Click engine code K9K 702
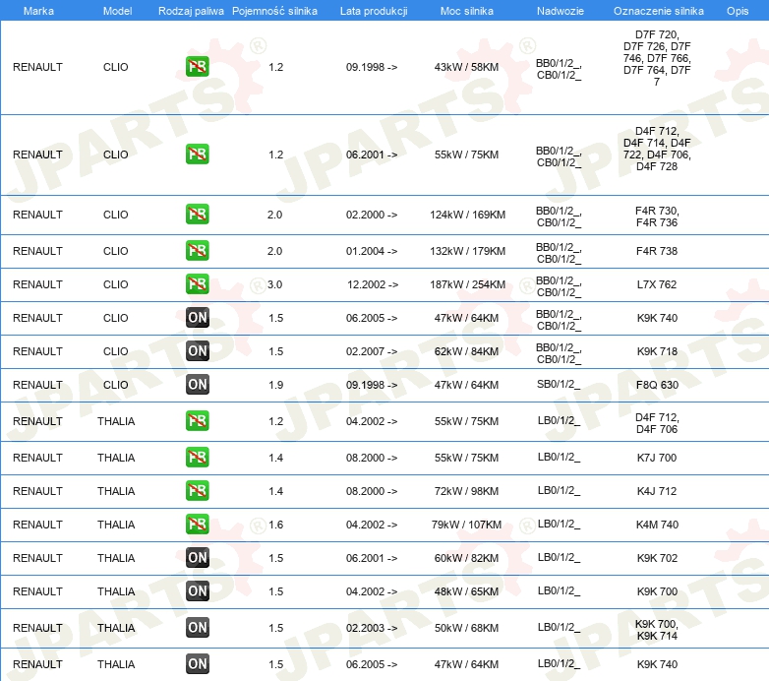 (x=657, y=558)
